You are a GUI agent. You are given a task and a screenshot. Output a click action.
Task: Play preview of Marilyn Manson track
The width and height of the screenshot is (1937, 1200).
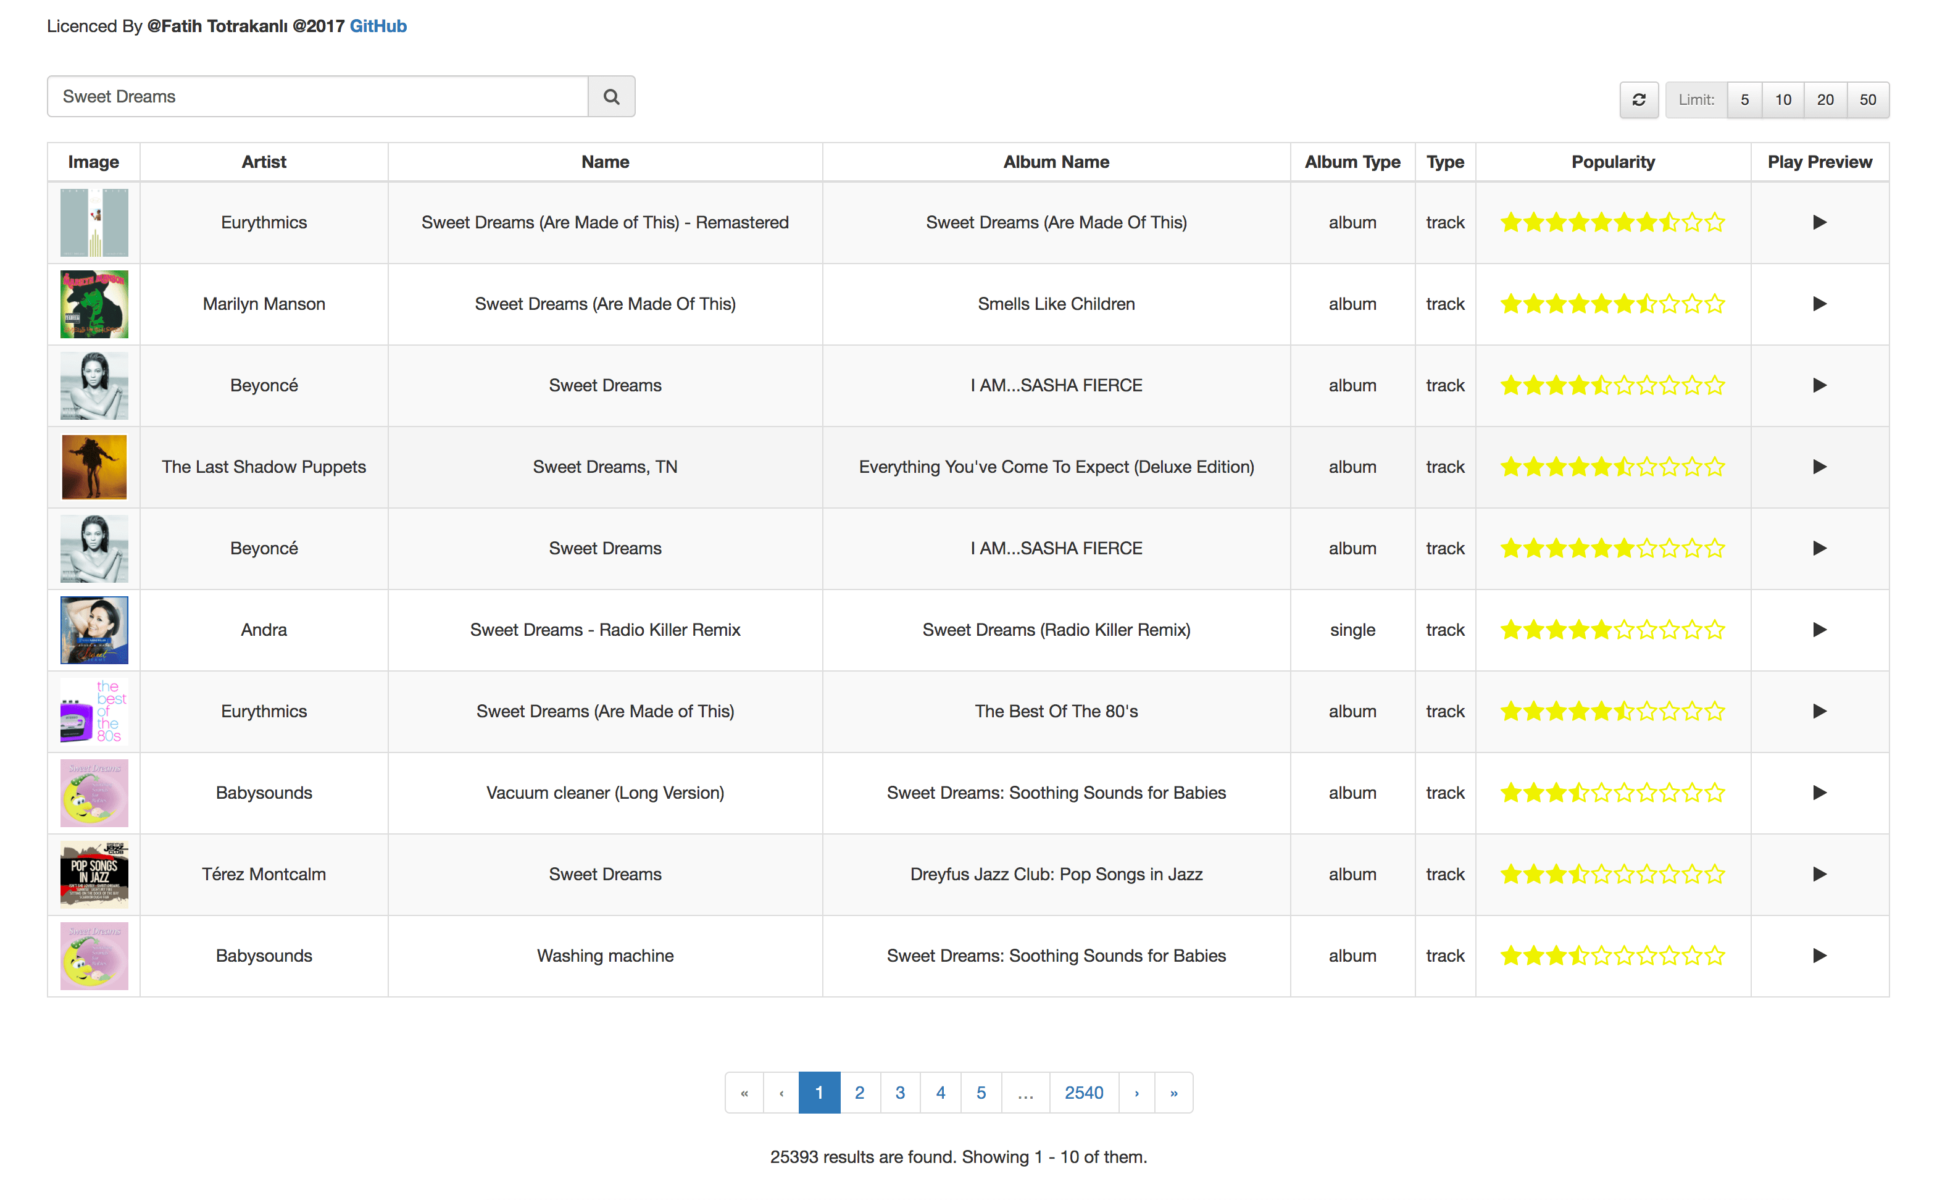(1818, 304)
